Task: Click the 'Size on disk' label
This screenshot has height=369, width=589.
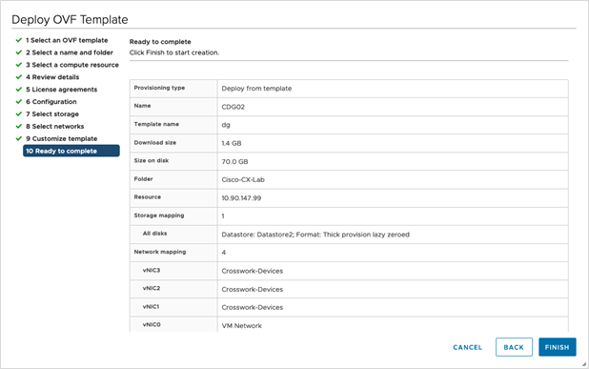Action: tap(152, 160)
